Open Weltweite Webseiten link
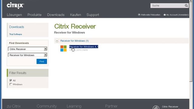Image resolution: width=194 pixels, height=109 pixels. tap(150, 15)
